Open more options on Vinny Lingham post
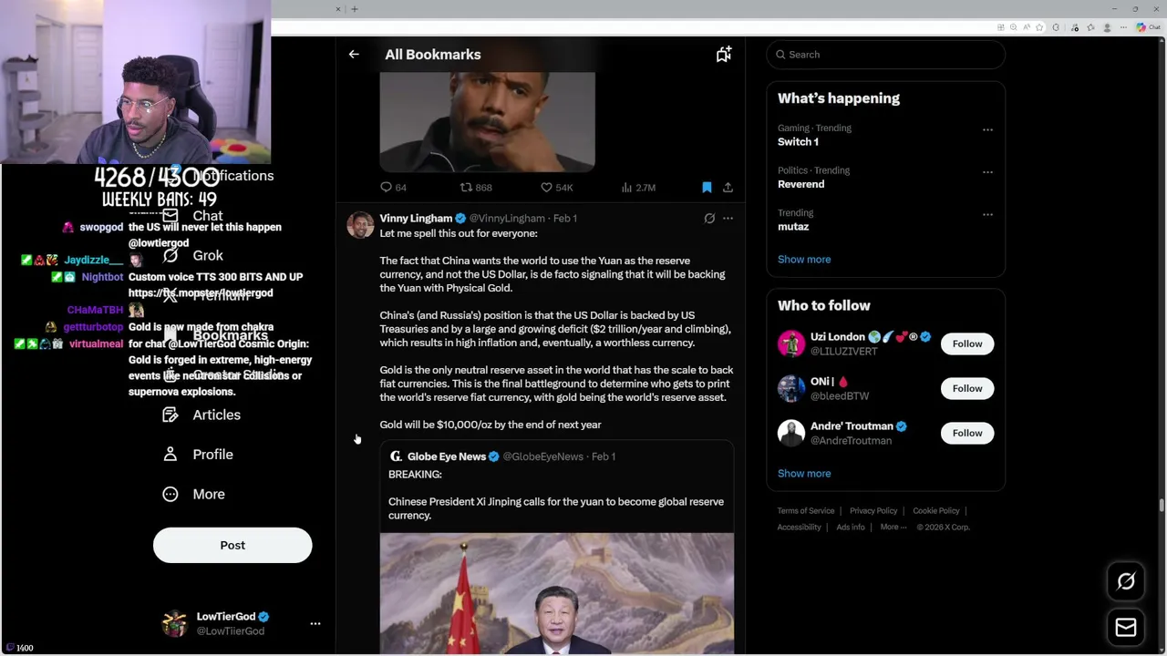 pos(728,219)
